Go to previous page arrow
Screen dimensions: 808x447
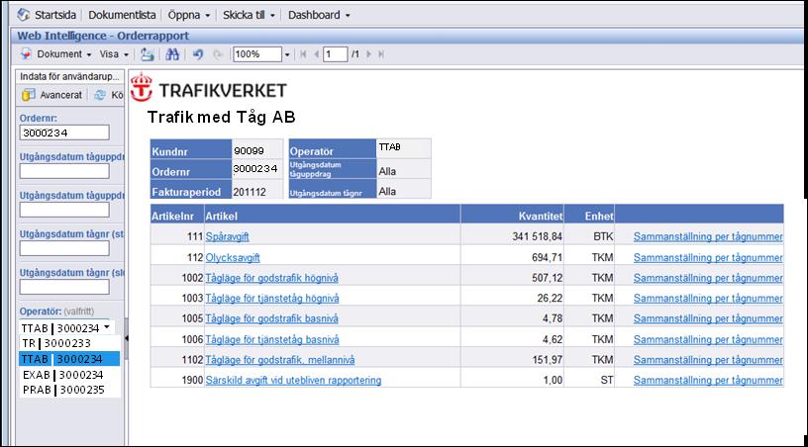pyautogui.click(x=316, y=54)
